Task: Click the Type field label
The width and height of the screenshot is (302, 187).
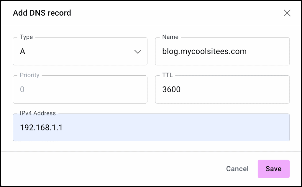Action: coord(26,37)
